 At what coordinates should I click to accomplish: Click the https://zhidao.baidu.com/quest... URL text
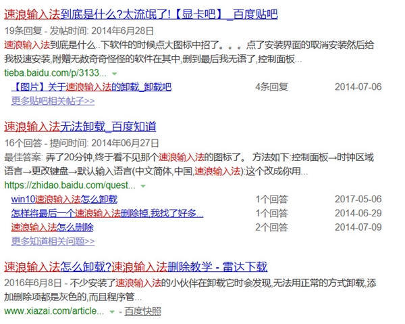(x=70, y=185)
